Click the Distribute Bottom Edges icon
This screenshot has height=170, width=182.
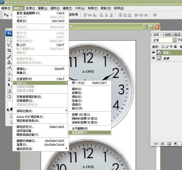129,15
